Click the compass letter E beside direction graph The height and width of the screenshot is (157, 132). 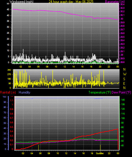coord(124,83)
